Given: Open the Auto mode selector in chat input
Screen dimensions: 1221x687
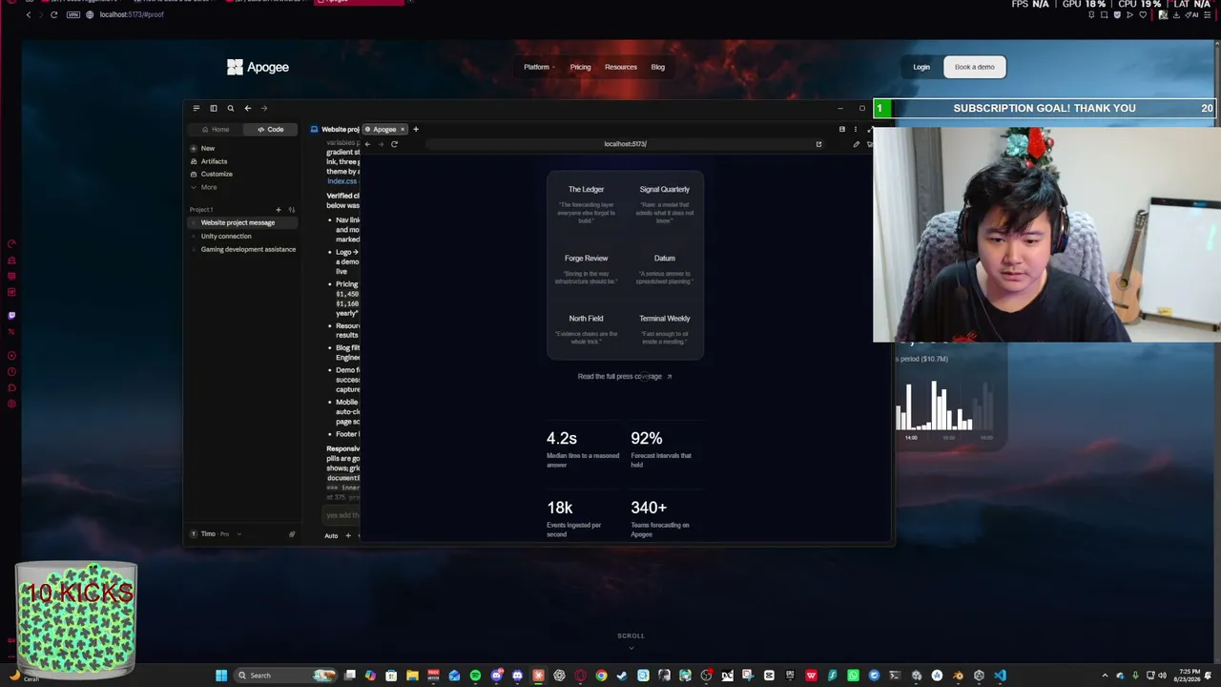Looking at the screenshot, I should pyautogui.click(x=331, y=535).
